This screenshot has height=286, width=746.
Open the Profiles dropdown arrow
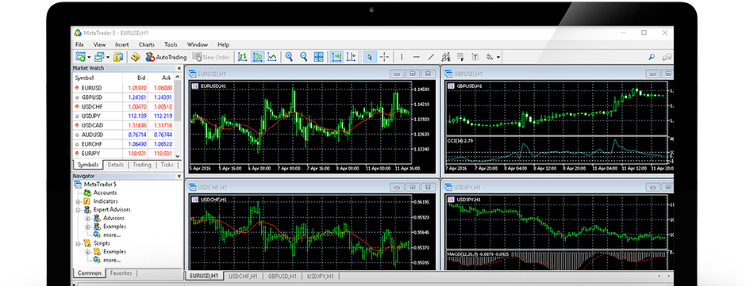(x=108, y=58)
